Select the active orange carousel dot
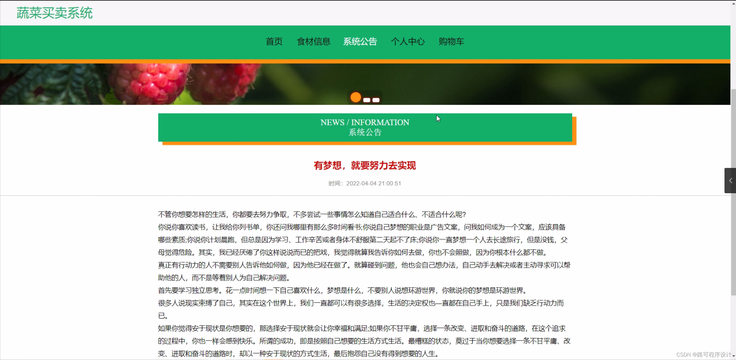Screen dimensions: 736x360 pos(356,97)
